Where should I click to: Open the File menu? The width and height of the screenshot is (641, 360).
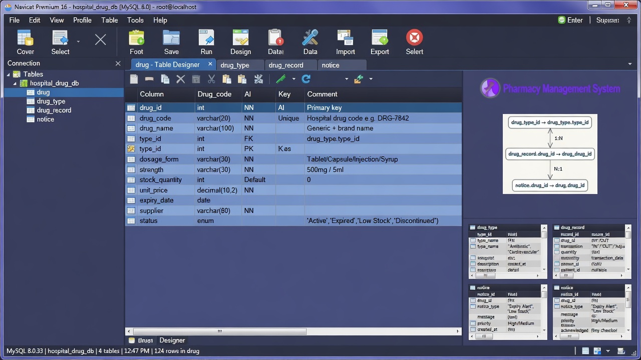(x=14, y=20)
